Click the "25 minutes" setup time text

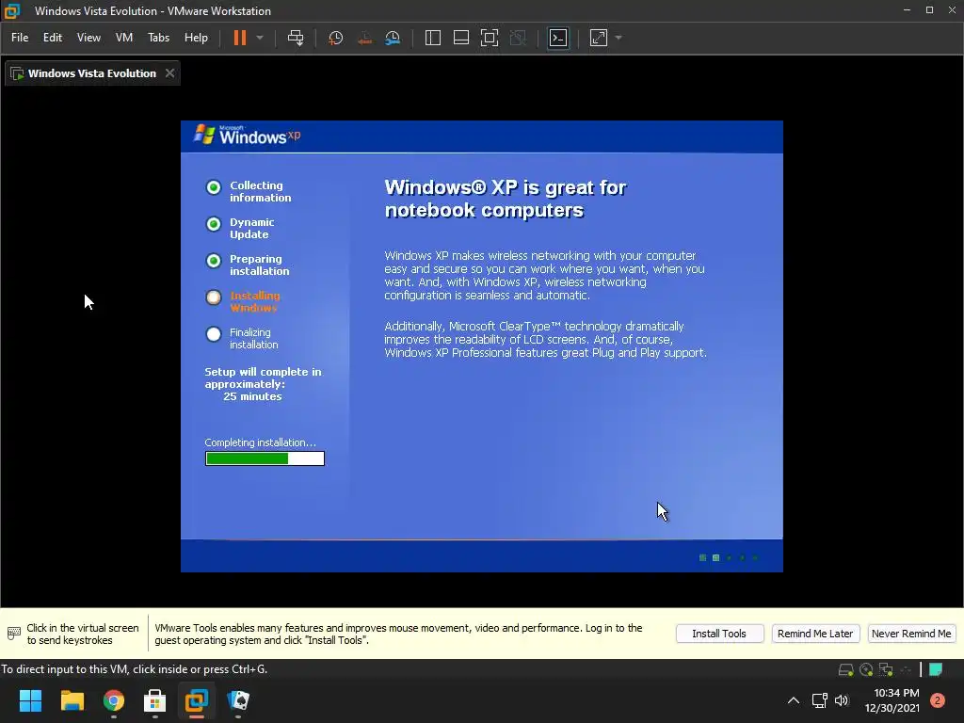252,396
